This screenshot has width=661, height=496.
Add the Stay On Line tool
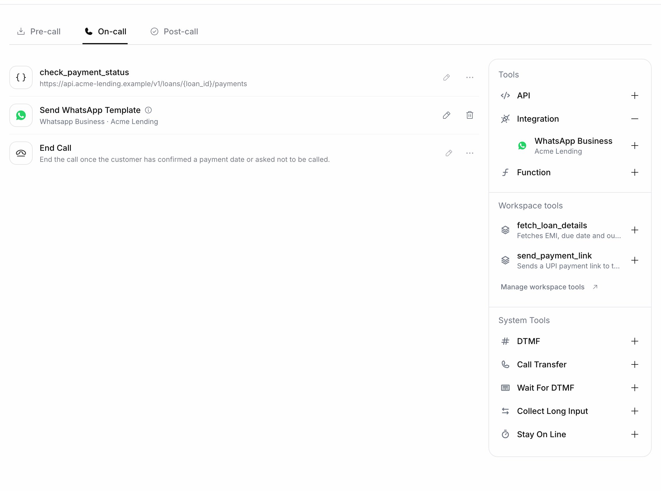[x=635, y=434]
